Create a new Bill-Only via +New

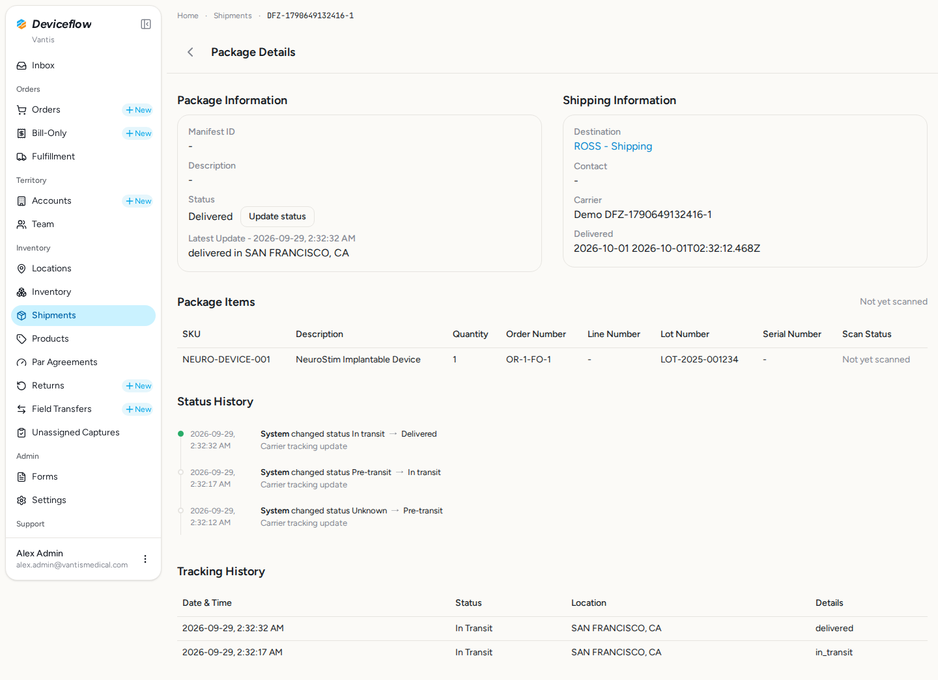point(138,133)
